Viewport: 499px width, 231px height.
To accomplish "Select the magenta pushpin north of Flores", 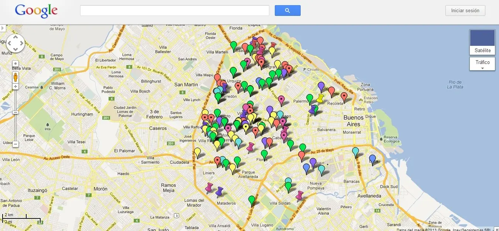I will coord(250,147).
